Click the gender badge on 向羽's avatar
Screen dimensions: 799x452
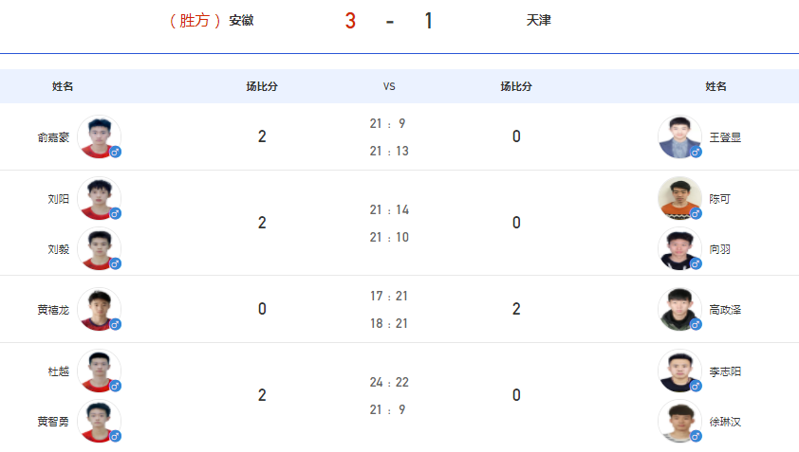697,263
